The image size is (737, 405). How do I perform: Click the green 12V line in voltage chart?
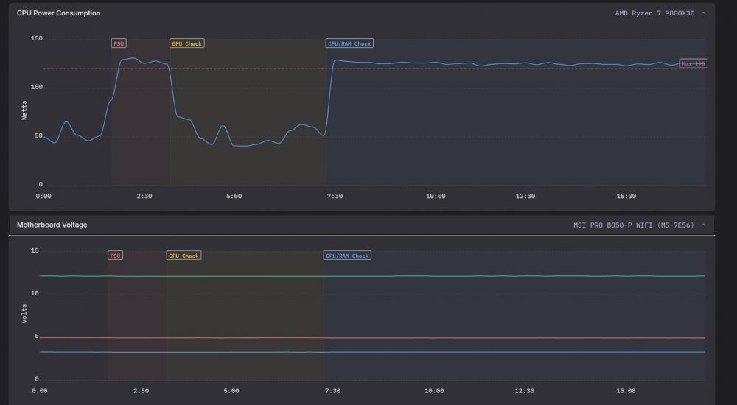[372, 276]
